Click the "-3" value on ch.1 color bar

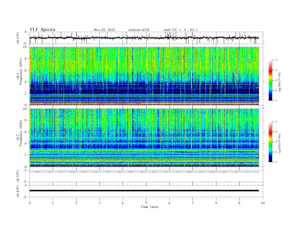[276, 60]
